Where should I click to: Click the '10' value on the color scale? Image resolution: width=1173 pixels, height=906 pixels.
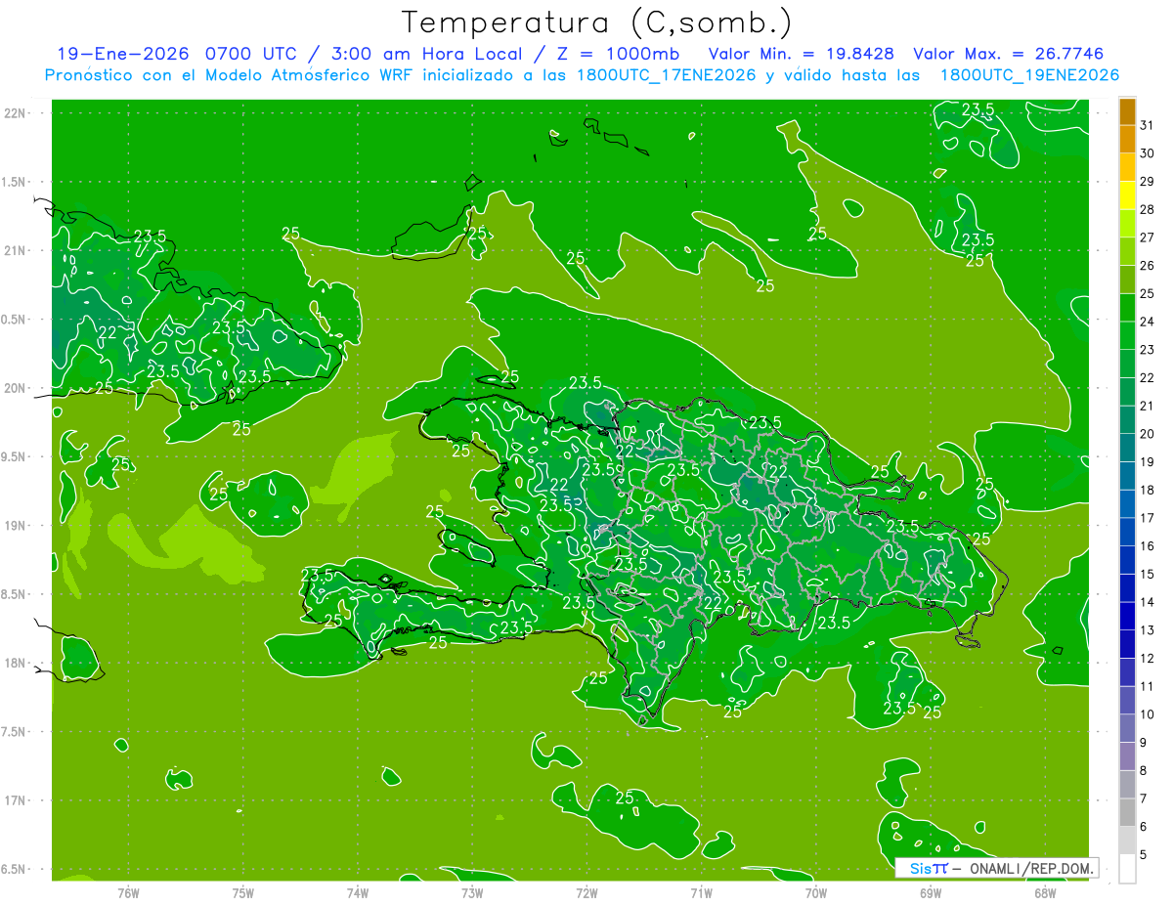click(1148, 714)
